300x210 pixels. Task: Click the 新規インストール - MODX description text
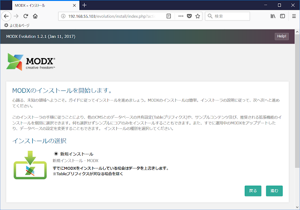[75, 161]
